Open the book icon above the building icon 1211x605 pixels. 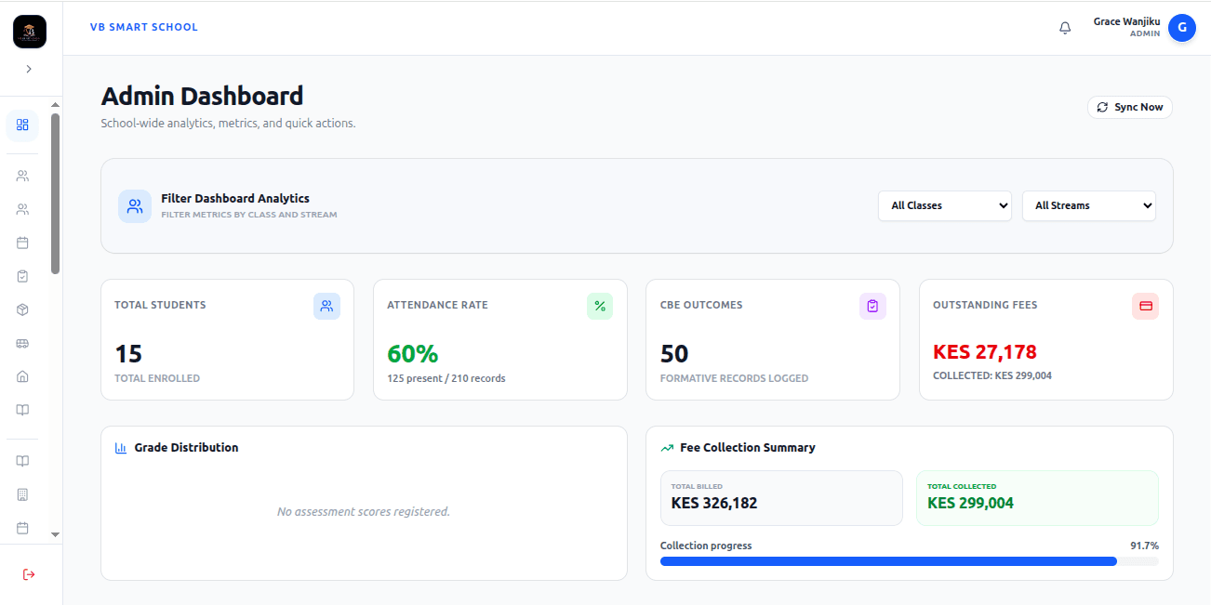pyautogui.click(x=22, y=461)
